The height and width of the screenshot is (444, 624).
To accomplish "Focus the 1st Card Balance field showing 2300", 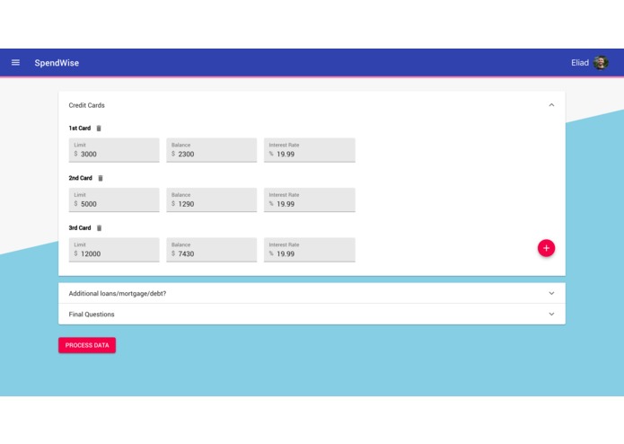I will pos(212,150).
